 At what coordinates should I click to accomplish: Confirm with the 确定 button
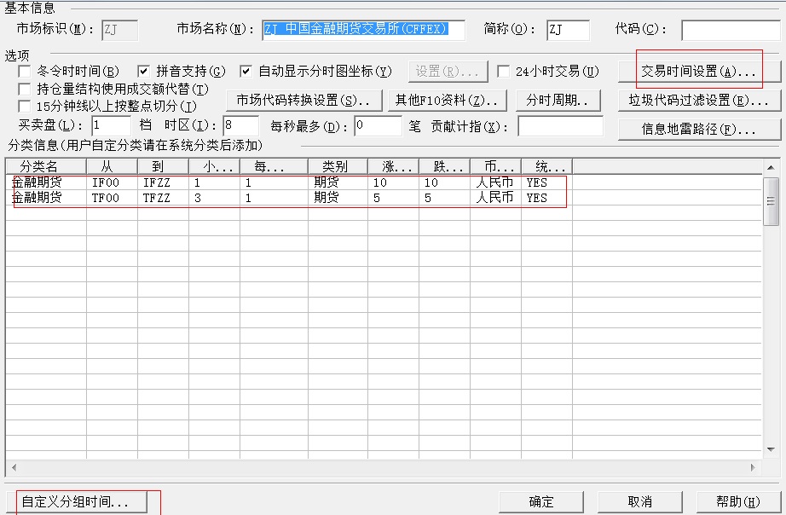pos(541,502)
